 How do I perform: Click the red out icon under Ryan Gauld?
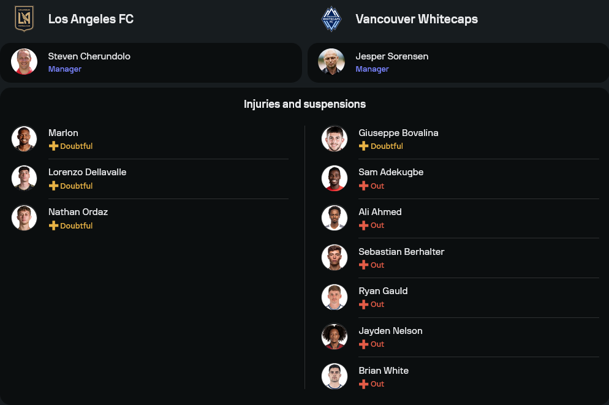pos(363,305)
